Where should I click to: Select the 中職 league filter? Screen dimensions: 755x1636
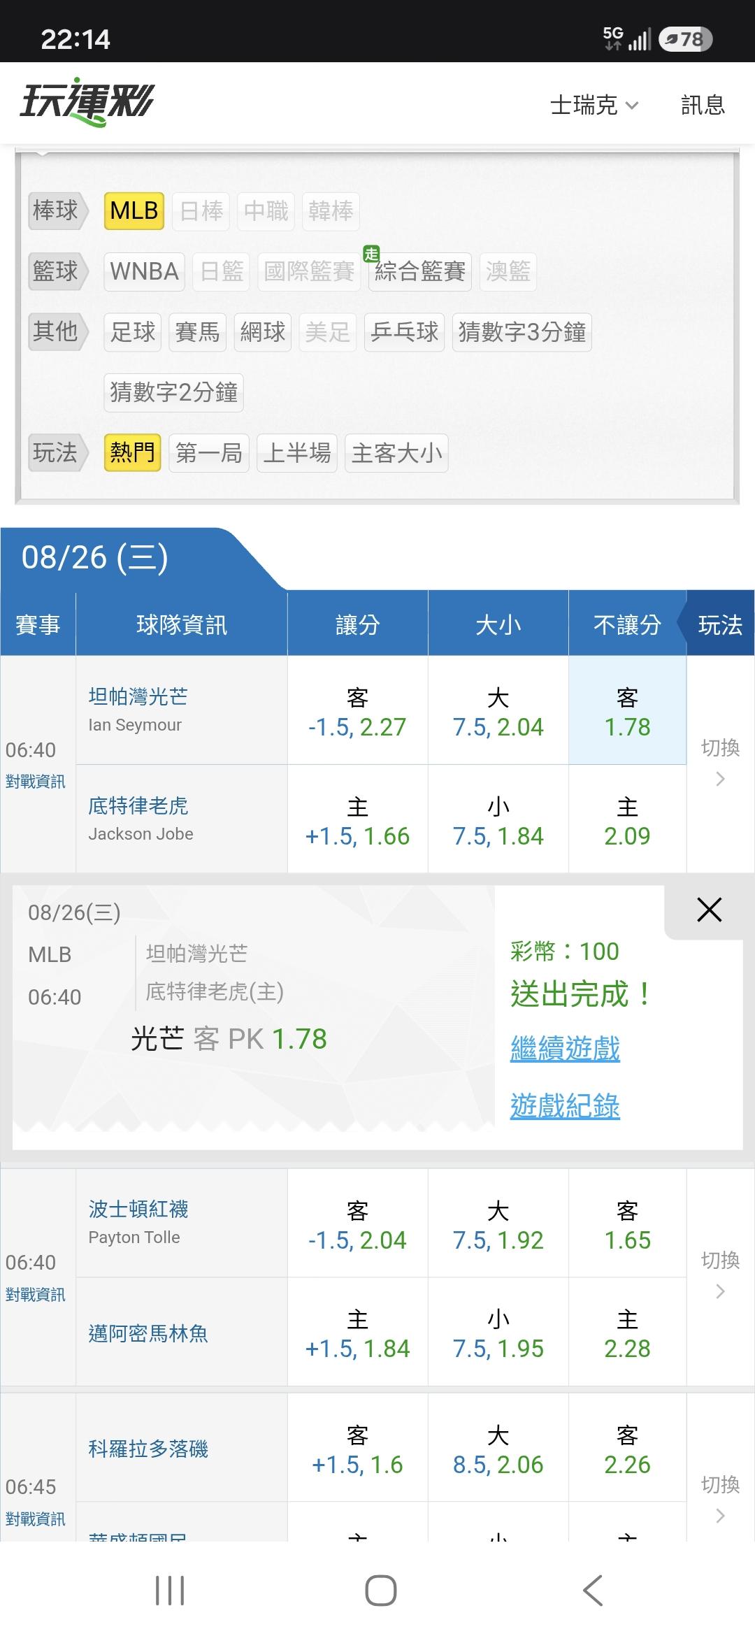[266, 210]
